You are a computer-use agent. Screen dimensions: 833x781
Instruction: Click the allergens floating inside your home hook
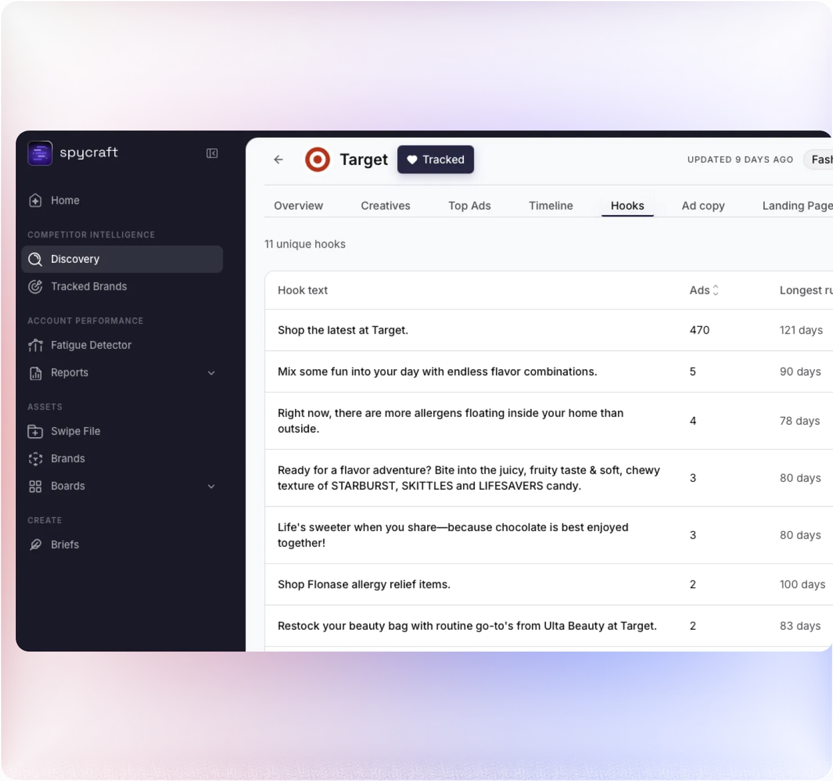450,421
